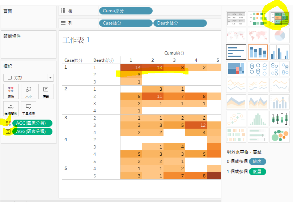293x202 pixels.
Task: Pick the packed bubbles chart
Action: (280, 135)
